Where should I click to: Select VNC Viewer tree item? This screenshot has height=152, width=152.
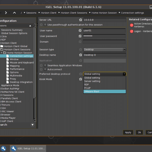click(8, 111)
